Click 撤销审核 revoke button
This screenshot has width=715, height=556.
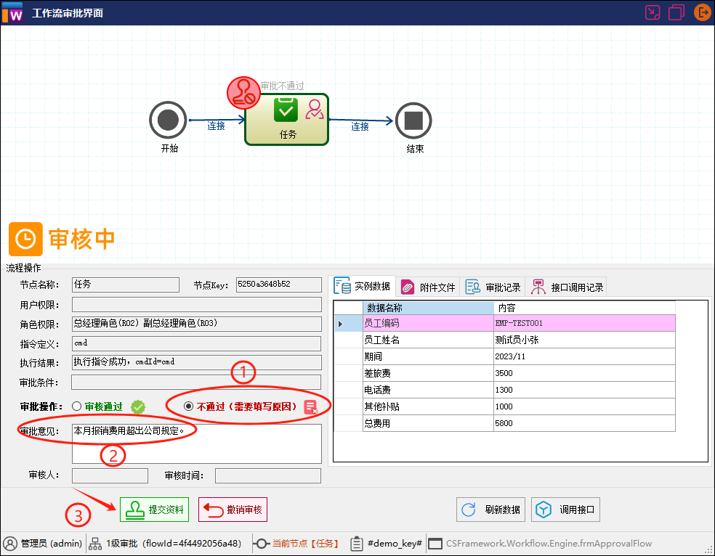(x=233, y=510)
